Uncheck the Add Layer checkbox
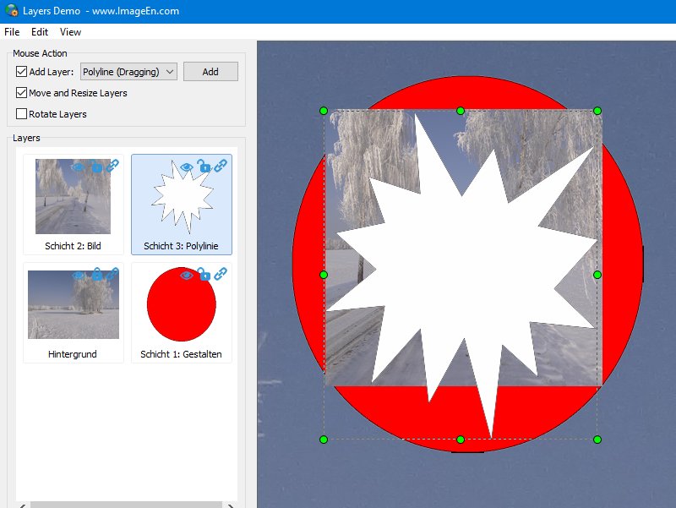 tap(21, 72)
